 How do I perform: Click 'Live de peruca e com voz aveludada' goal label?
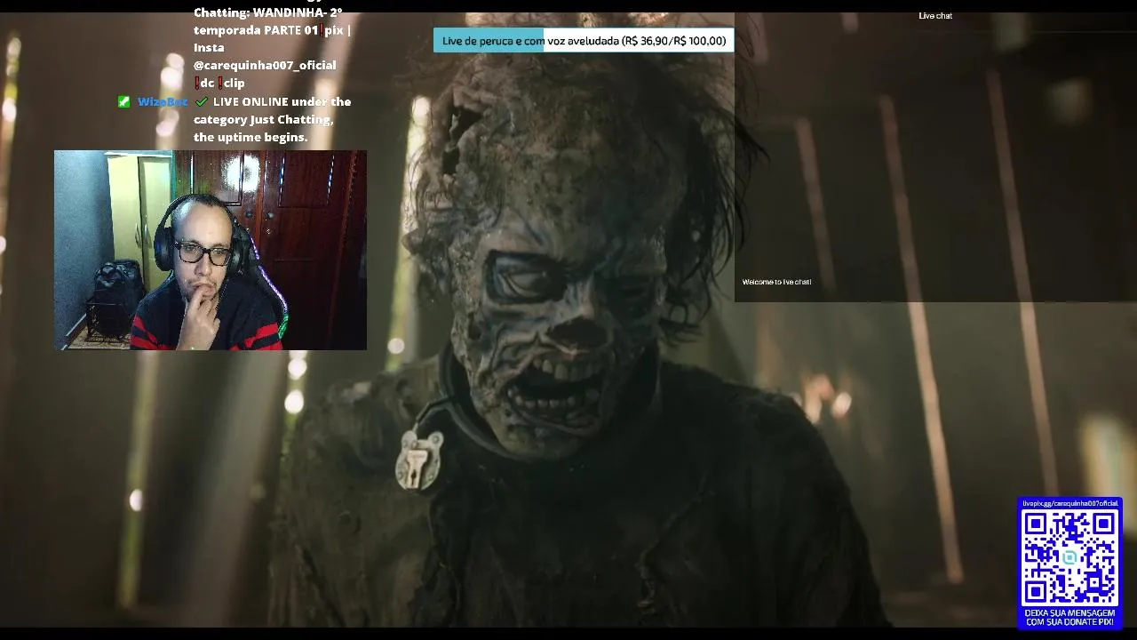(x=530, y=41)
